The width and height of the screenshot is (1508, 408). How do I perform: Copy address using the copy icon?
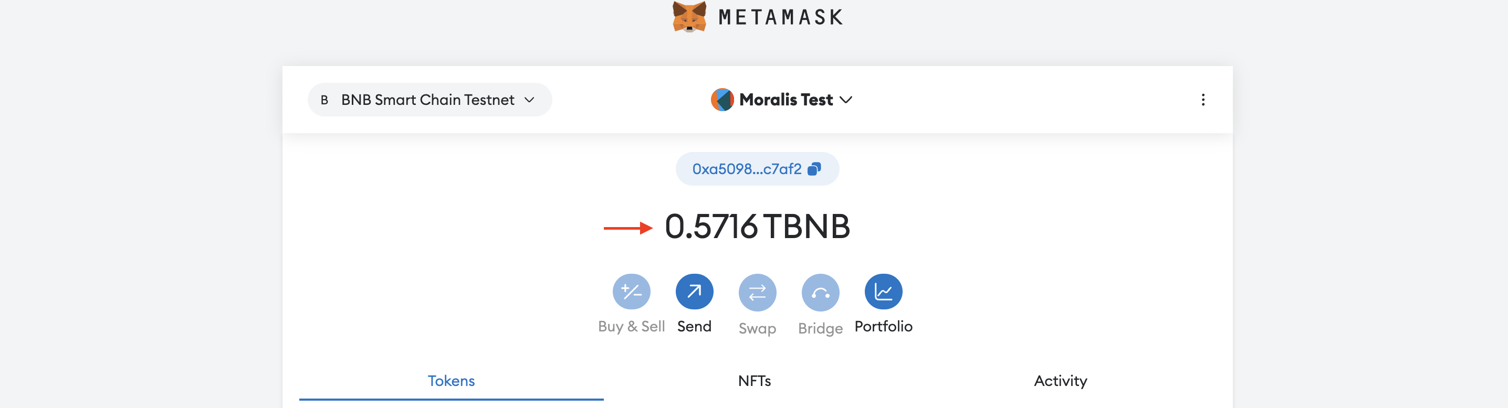[x=814, y=169]
